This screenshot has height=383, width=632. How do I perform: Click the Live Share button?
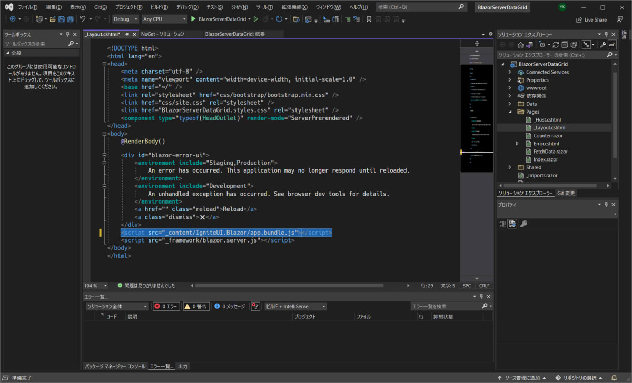[591, 19]
